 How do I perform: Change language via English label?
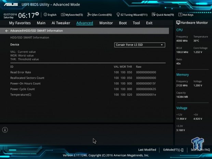coord(52,15)
